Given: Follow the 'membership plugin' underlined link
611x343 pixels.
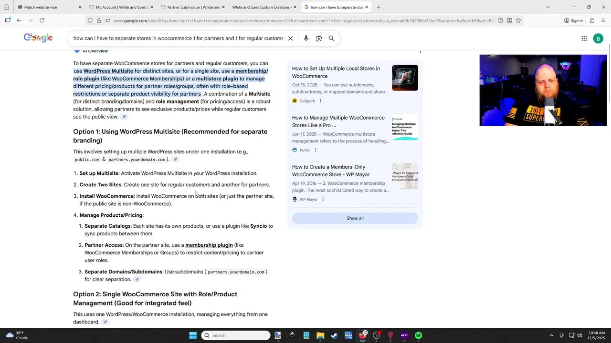Looking at the screenshot, I should point(209,245).
